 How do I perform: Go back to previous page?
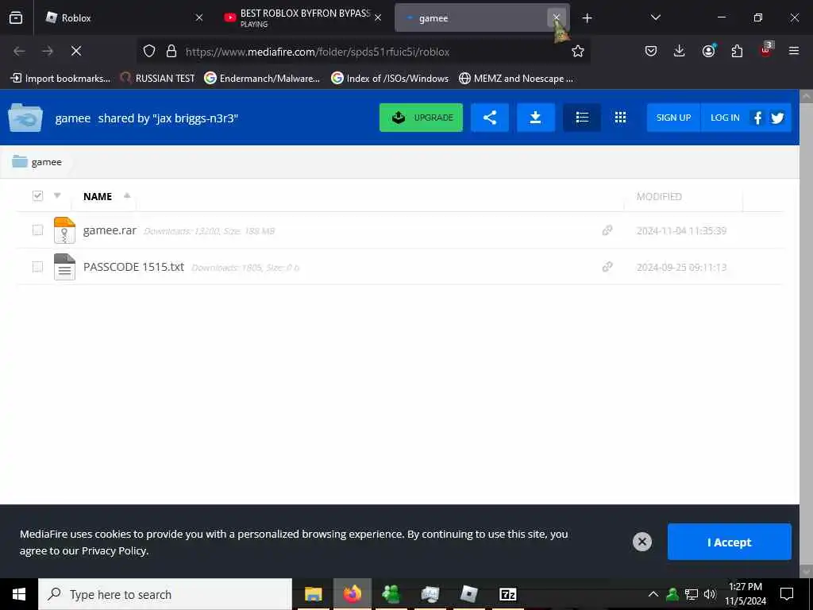pos(19,51)
